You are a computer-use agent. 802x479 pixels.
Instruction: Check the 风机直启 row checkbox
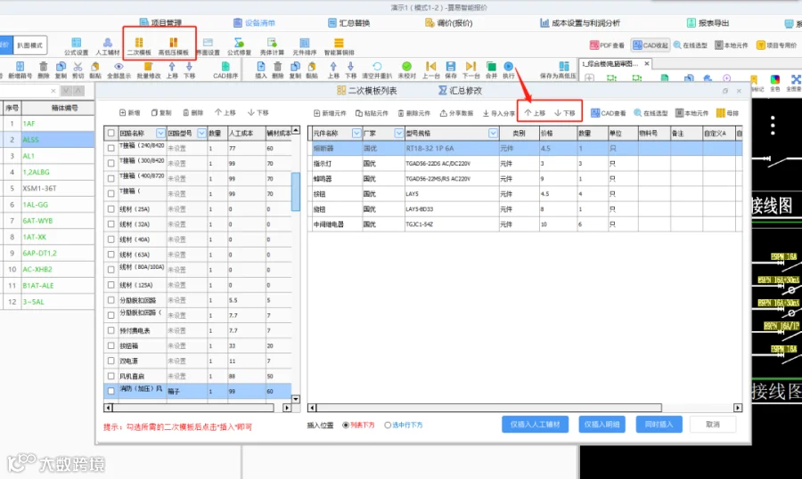tap(111, 377)
